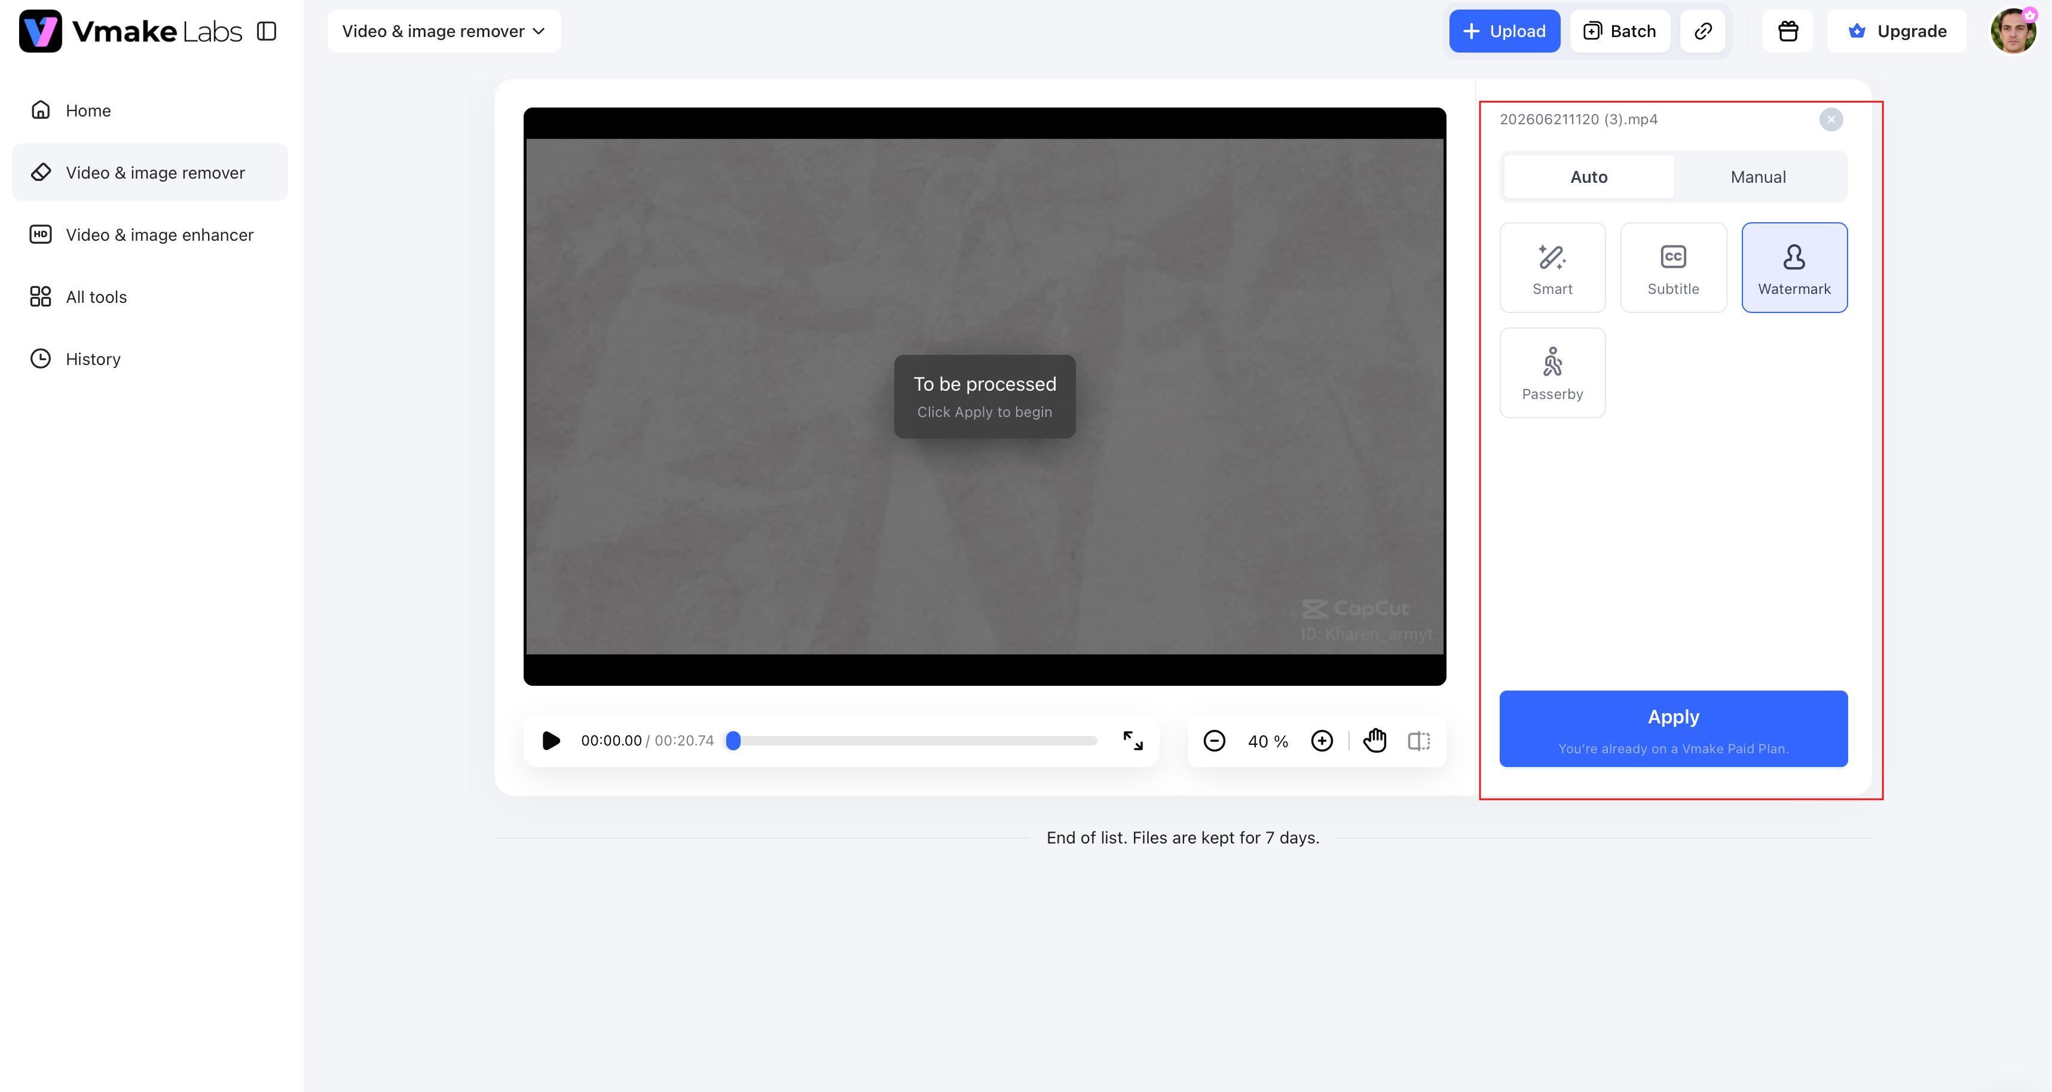Go to All tools
This screenshot has height=1092, width=2052.
point(150,296)
